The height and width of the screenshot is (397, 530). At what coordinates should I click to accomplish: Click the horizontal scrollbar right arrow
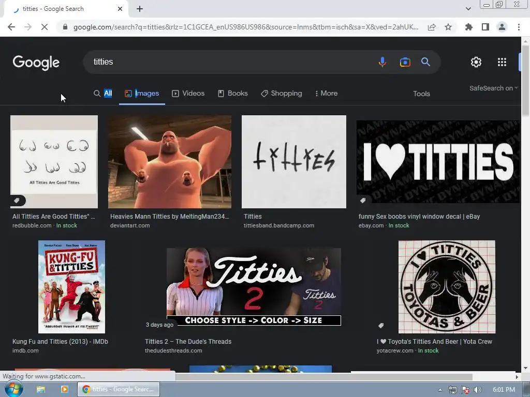point(517,377)
